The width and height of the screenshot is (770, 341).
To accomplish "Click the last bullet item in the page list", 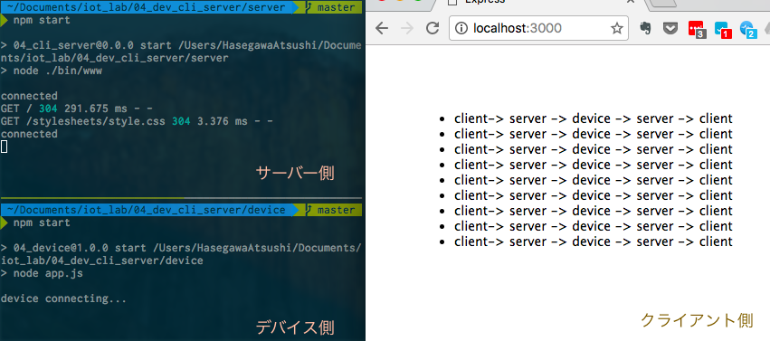I will [594, 242].
